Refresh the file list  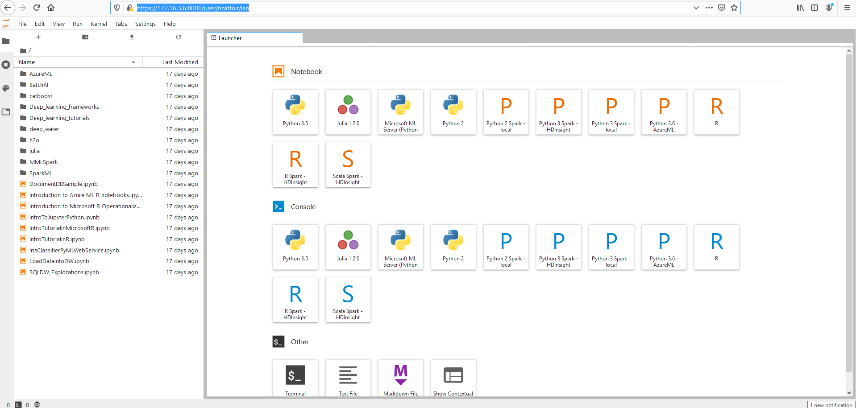179,37
